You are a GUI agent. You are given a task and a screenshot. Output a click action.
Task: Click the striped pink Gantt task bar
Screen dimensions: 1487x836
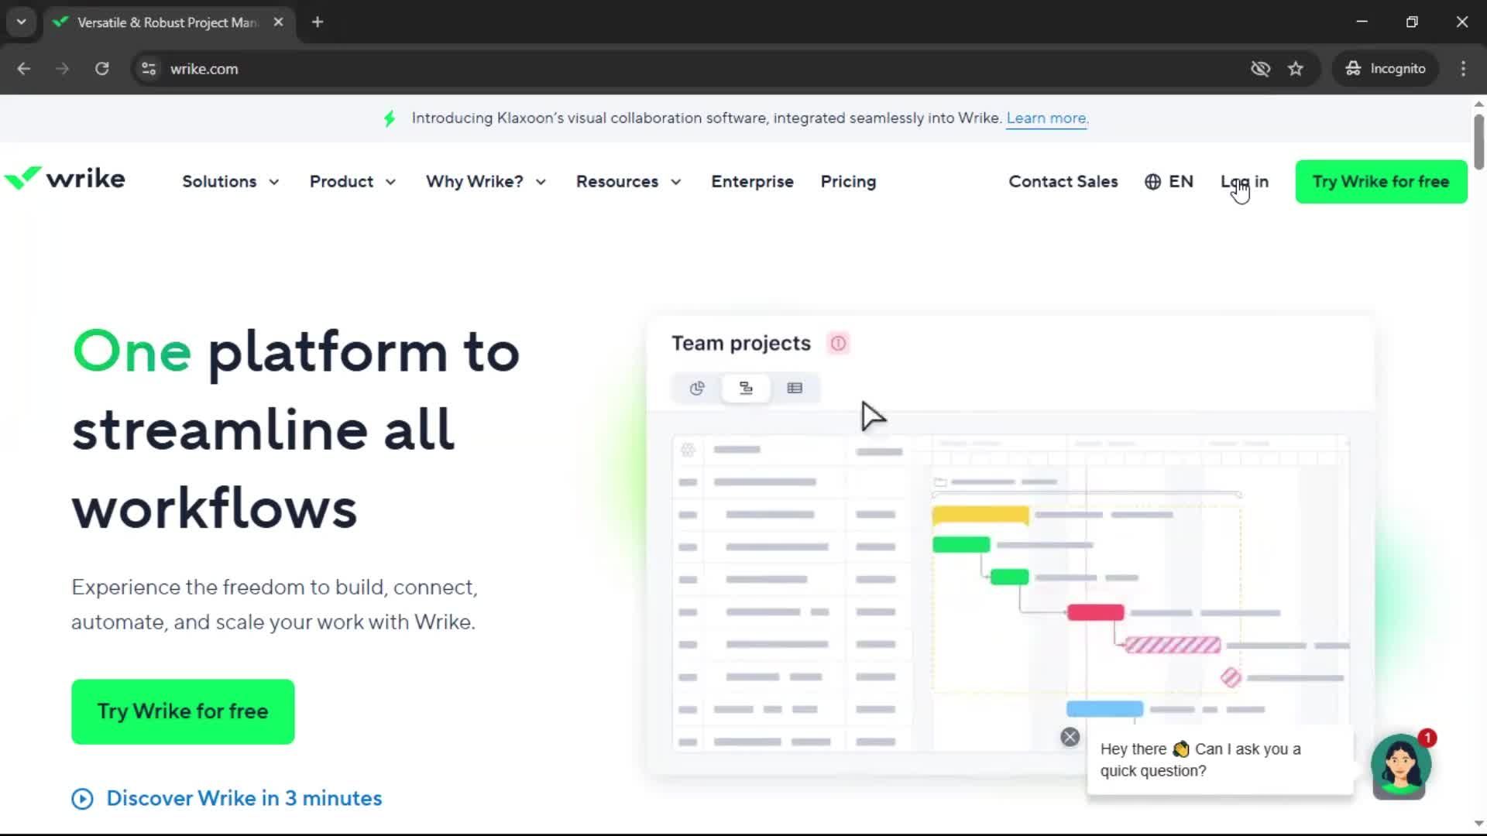click(1173, 645)
